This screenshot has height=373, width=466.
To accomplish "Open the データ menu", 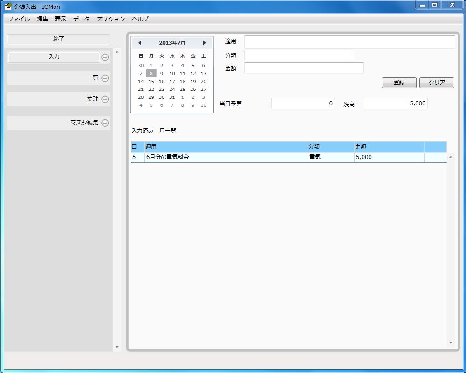I will pyautogui.click(x=82, y=19).
